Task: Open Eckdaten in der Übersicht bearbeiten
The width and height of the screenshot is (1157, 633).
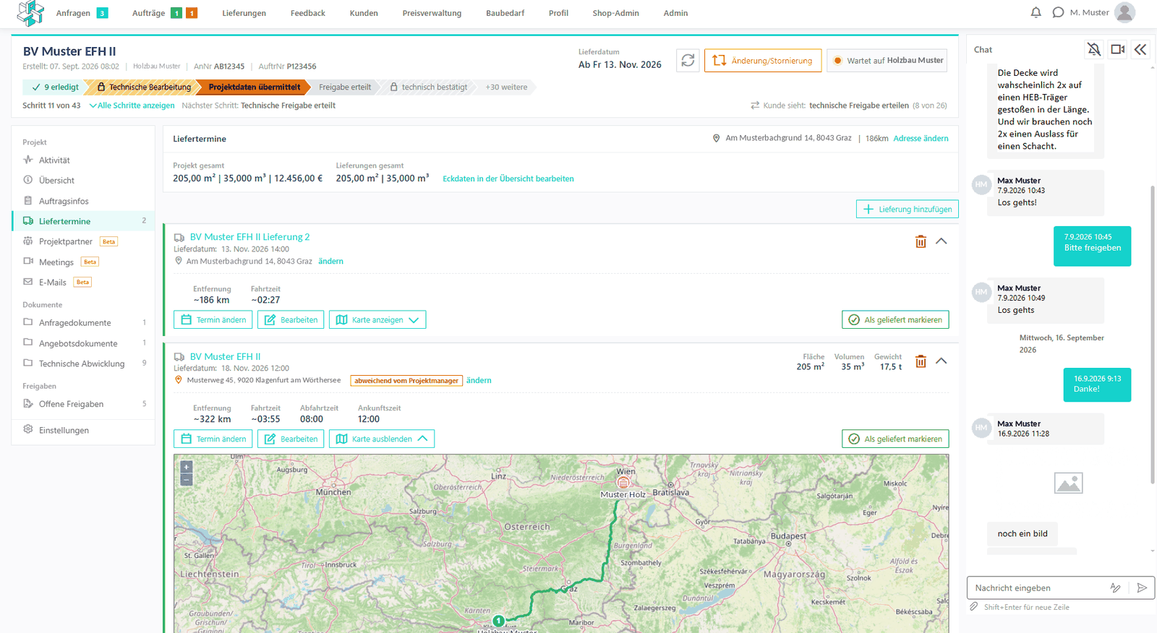Action: point(508,179)
